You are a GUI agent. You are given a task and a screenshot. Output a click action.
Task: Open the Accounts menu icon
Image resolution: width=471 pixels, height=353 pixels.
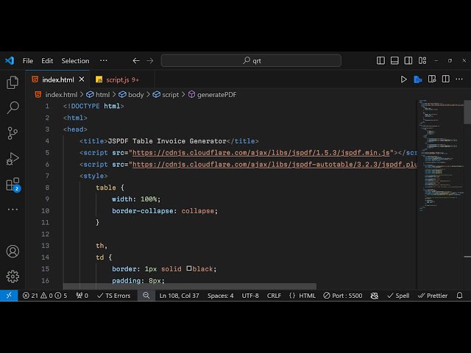click(x=13, y=252)
